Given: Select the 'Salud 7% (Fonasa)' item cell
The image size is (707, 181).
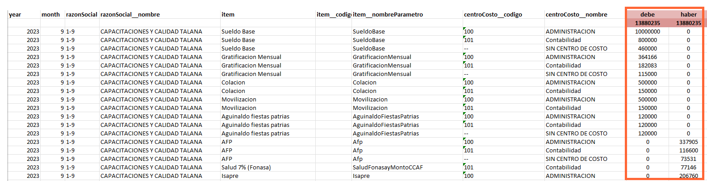Looking at the screenshot, I should point(268,167).
